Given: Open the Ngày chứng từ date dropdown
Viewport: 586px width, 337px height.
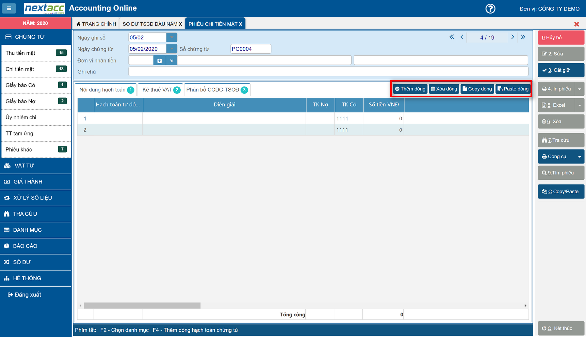Looking at the screenshot, I should 172,49.
